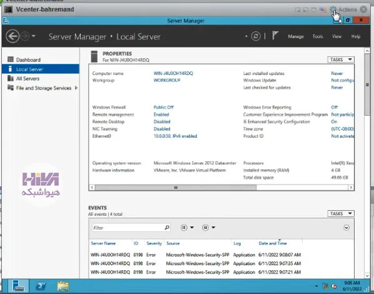This screenshot has width=374, height=294.
Task: Click IE Enhanced Security Configuration On link
Action: [334, 122]
